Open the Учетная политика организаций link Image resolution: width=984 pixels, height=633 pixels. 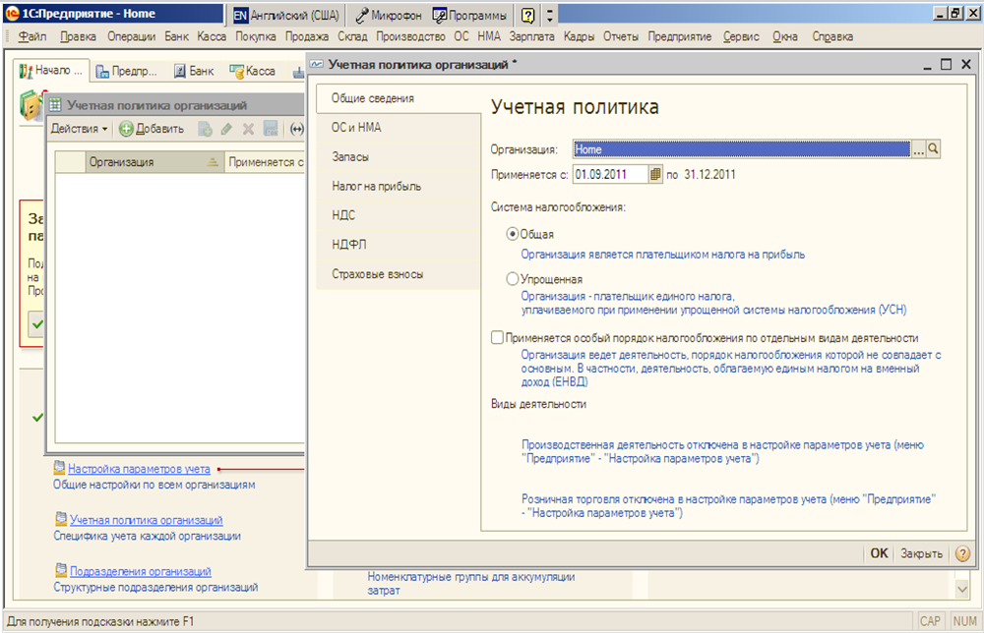147,520
